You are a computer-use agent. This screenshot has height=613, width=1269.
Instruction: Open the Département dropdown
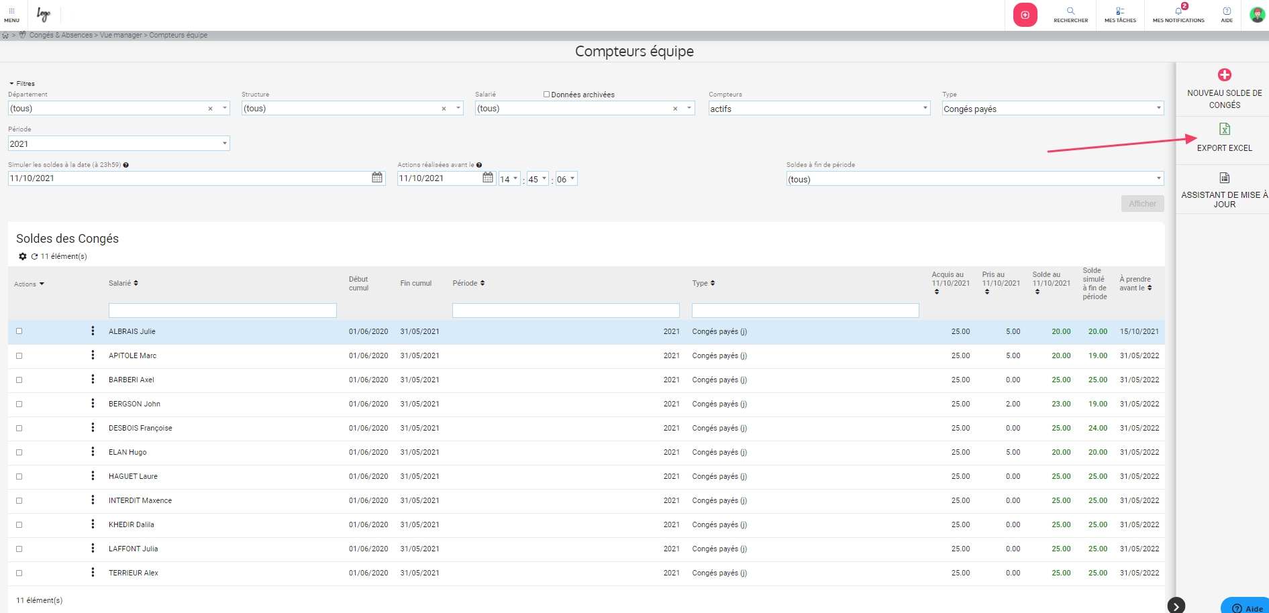[x=225, y=108]
